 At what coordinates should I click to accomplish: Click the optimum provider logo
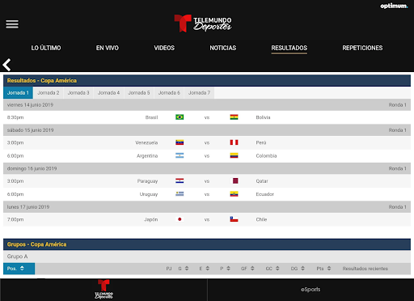(394, 6)
